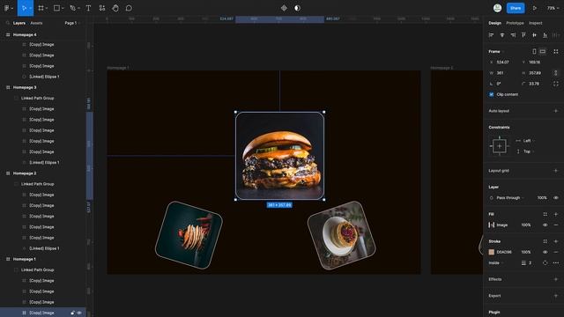564x317 pixels.
Task: Open the stroke color swatch
Action: tap(492, 253)
